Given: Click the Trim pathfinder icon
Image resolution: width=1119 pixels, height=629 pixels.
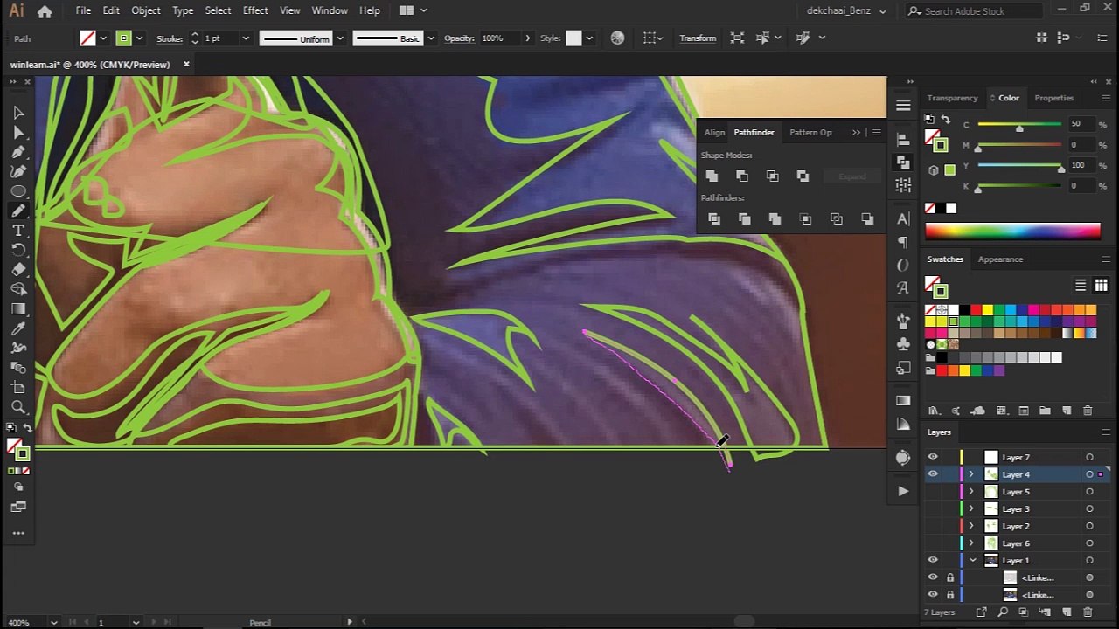Looking at the screenshot, I should (745, 218).
